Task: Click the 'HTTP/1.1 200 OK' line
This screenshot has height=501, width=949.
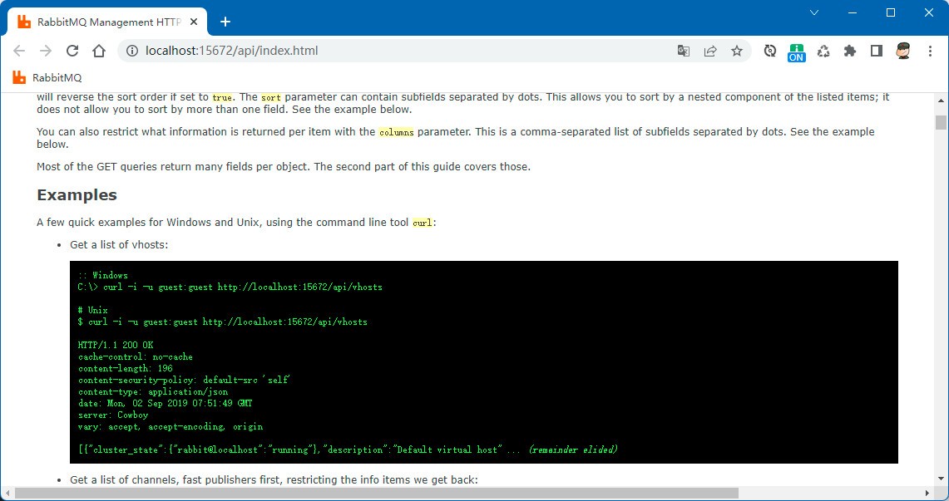Action: [x=116, y=345]
